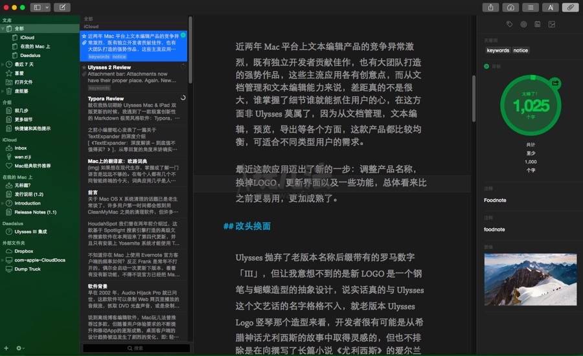Click the 'Foodnote' note attachment
The width and height of the screenshot is (583, 356).
(495, 200)
